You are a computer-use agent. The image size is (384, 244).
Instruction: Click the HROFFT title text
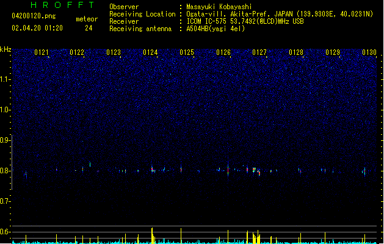click(62, 5)
